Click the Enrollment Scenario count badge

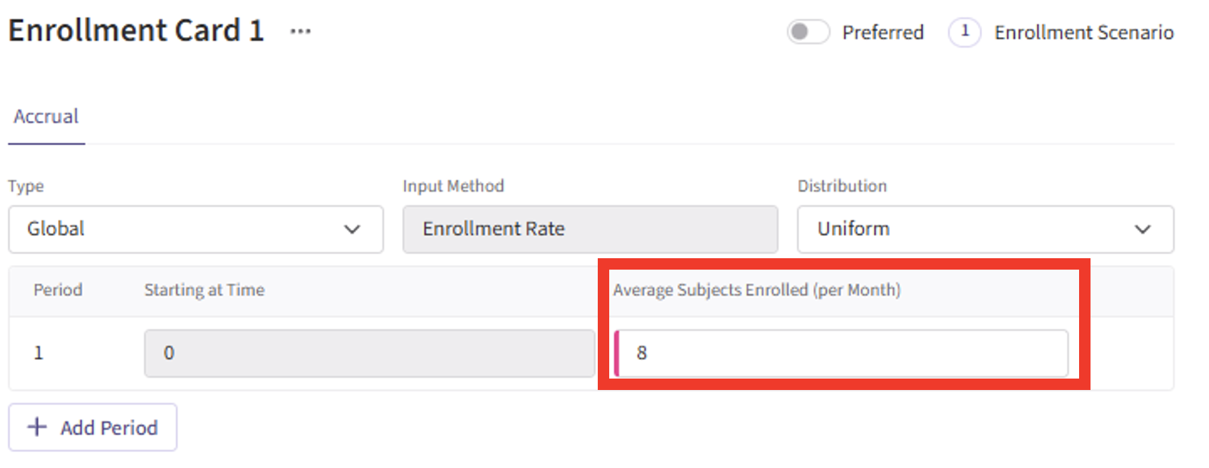coord(964,32)
